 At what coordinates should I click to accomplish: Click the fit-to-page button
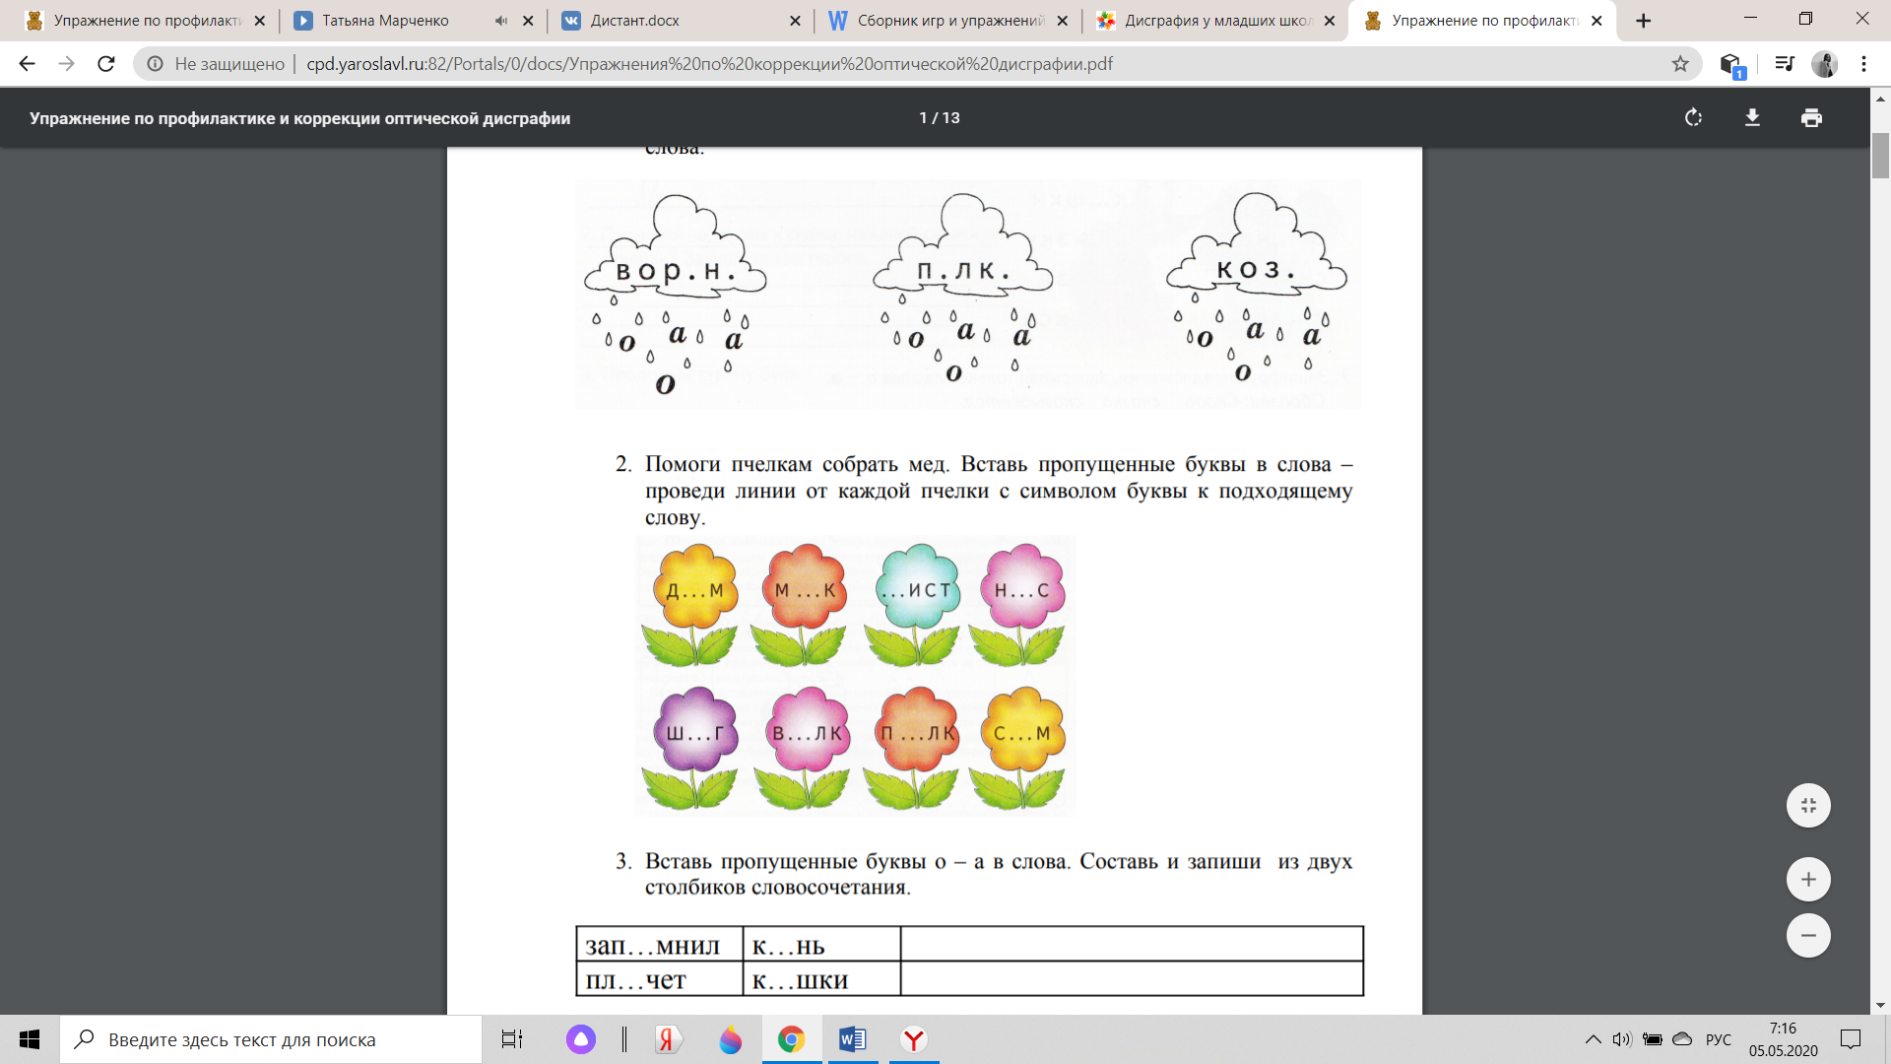[1808, 806]
